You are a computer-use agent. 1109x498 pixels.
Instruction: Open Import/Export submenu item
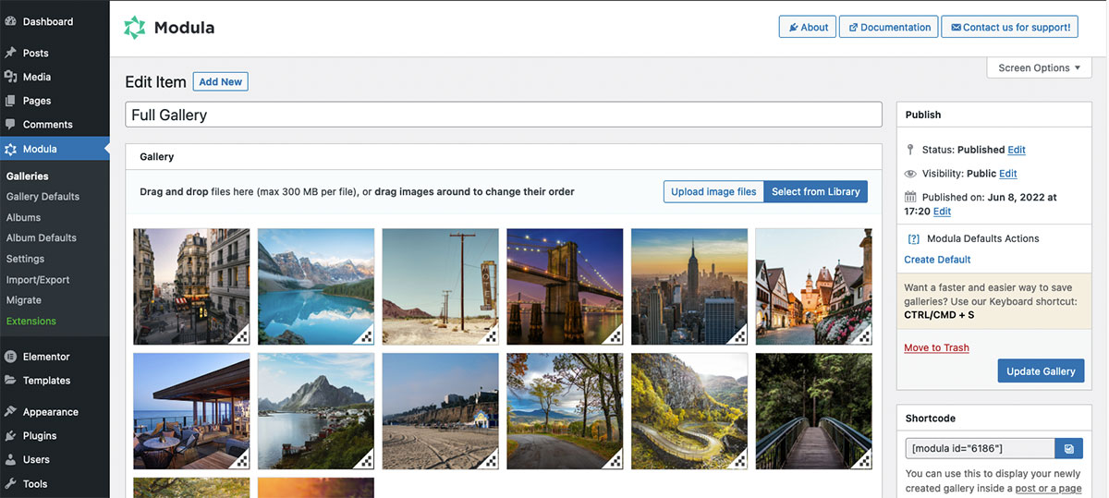point(38,279)
